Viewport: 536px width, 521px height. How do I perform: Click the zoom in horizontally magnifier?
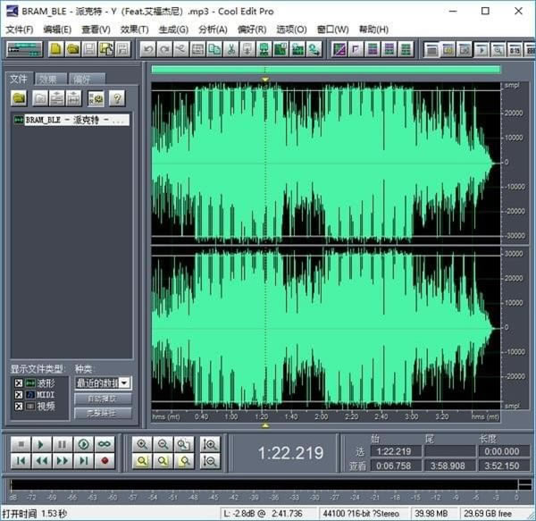pos(142,444)
